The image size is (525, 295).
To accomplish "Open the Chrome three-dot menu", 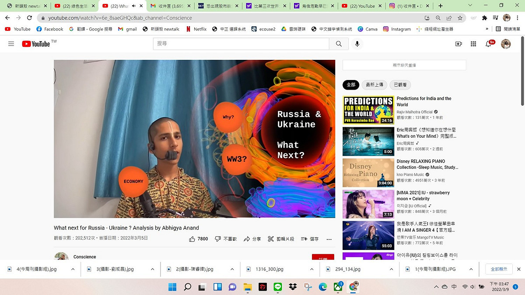I will 518,18.
